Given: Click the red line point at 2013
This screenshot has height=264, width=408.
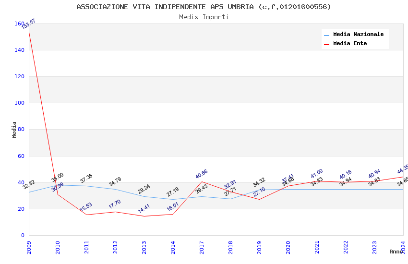Looking at the screenshot, I should pos(144,216).
